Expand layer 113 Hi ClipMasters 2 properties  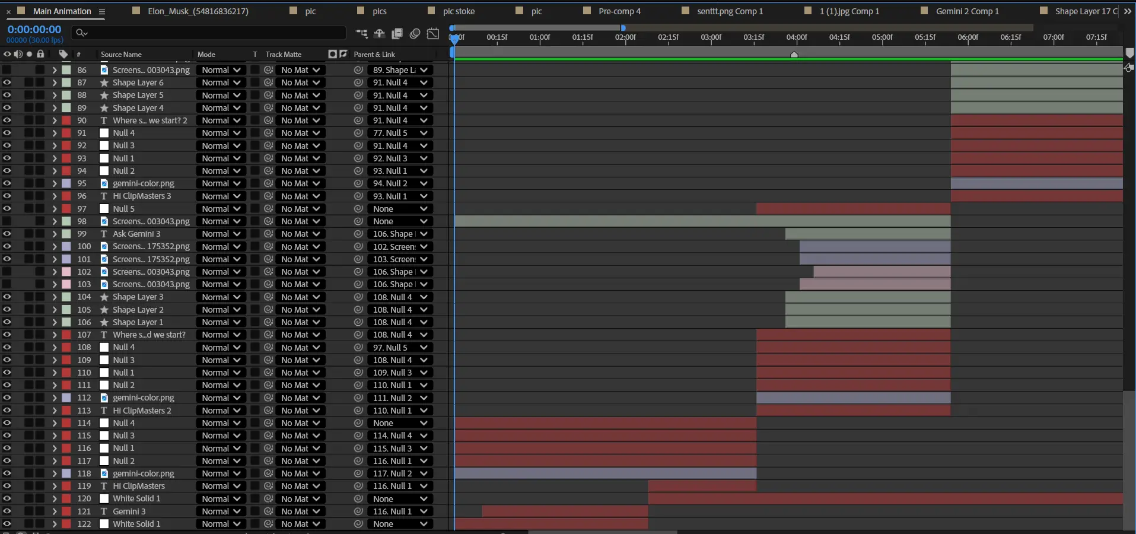pyautogui.click(x=55, y=411)
